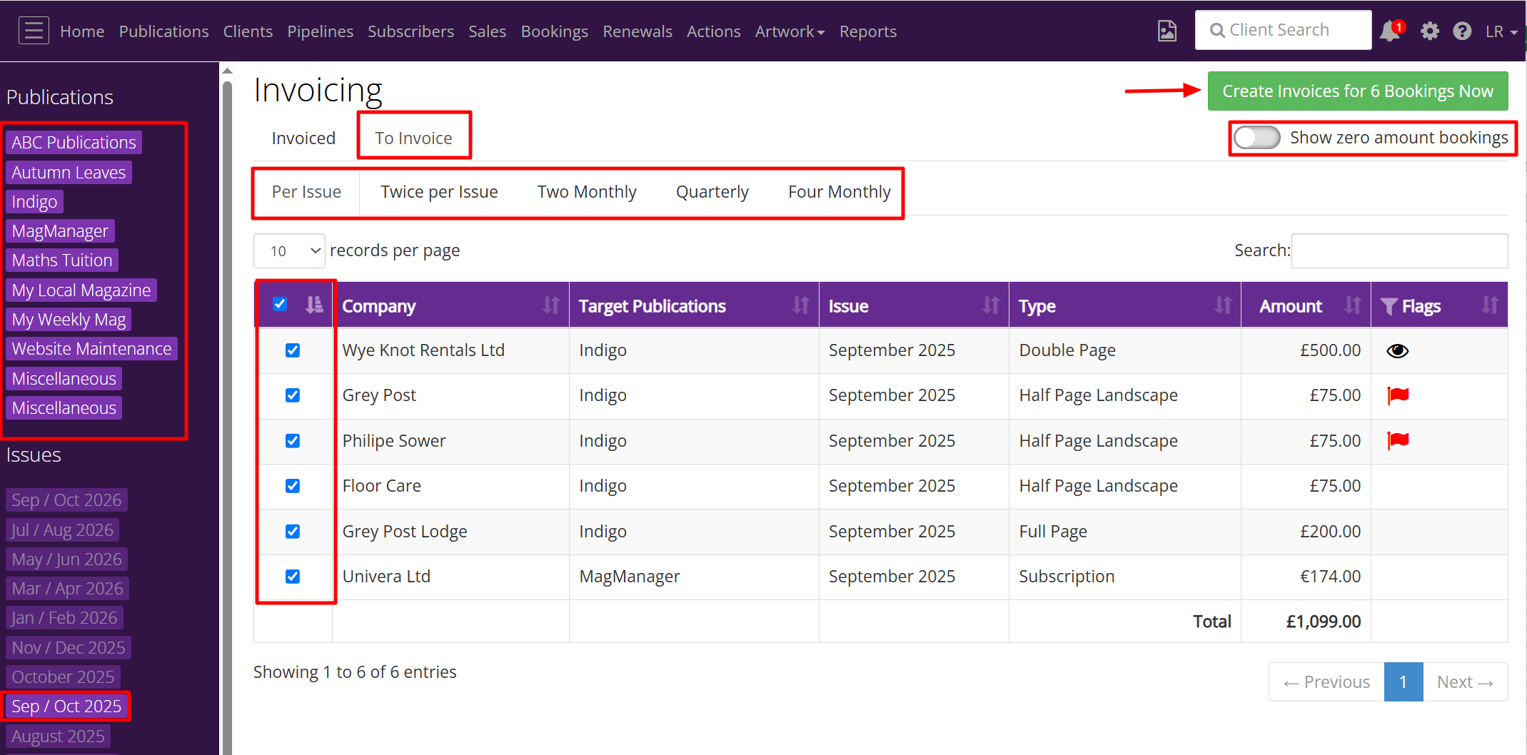Screen dimensions: 1527x755
Task: Click the Univera Ltd company cell
Action: point(450,577)
